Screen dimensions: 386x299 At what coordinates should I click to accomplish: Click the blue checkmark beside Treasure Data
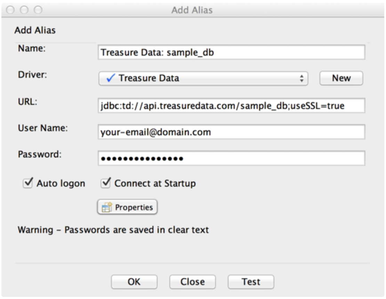pos(110,78)
